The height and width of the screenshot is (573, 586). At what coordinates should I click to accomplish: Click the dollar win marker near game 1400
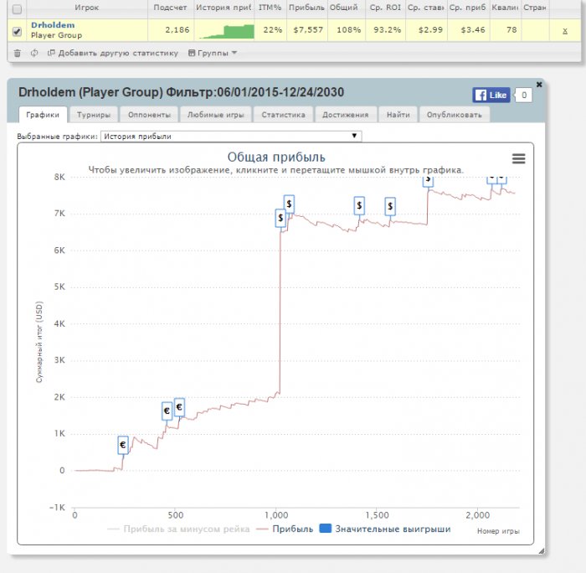[x=359, y=205]
